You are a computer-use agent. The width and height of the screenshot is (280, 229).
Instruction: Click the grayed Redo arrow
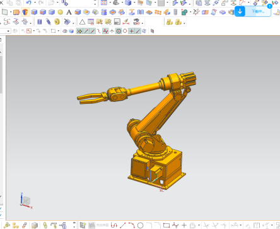click(41, 3)
